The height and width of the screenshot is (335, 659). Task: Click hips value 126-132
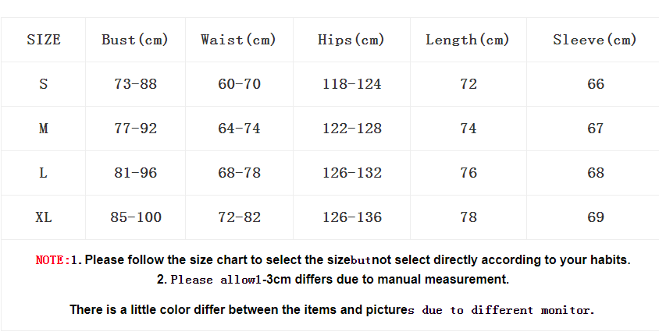[352, 173]
